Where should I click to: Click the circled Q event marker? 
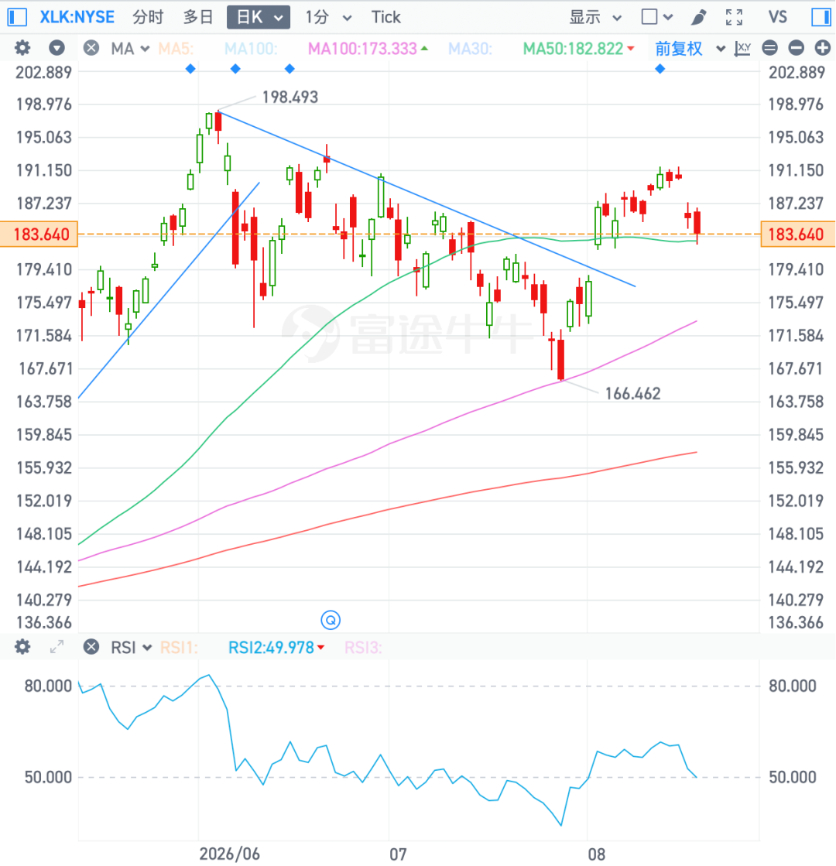coord(331,620)
